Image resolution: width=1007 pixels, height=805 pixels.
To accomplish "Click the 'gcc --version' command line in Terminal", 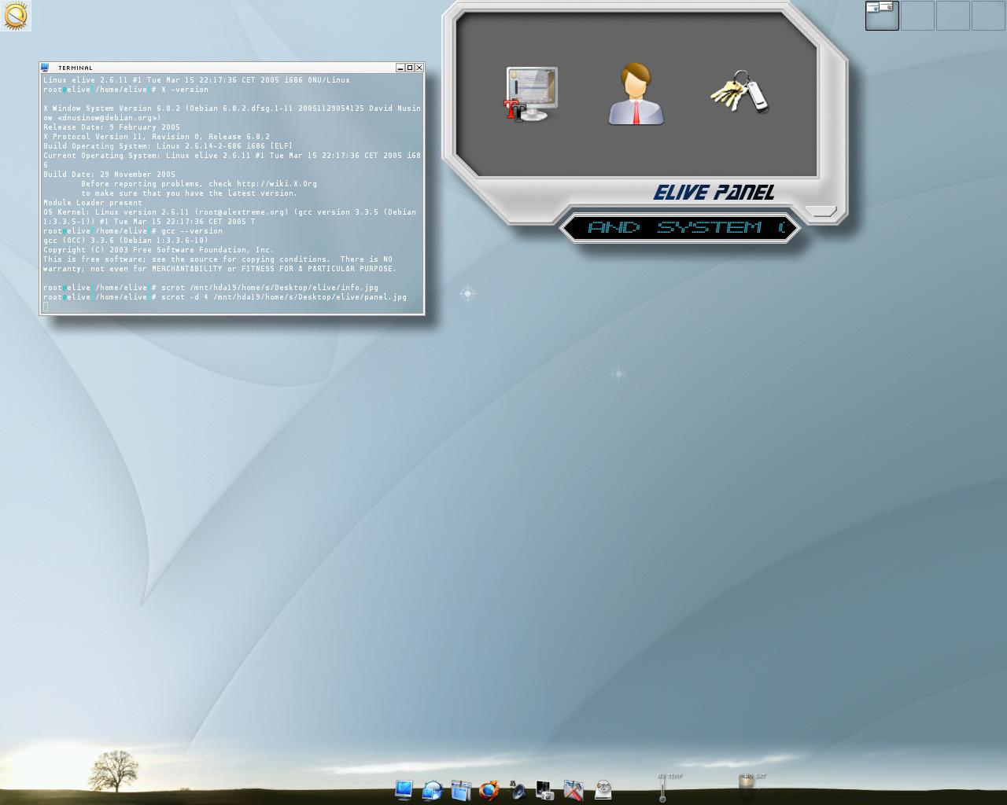I will [x=133, y=231].
